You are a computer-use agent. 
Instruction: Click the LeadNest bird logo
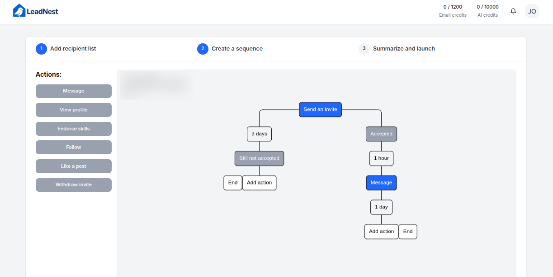(19, 11)
